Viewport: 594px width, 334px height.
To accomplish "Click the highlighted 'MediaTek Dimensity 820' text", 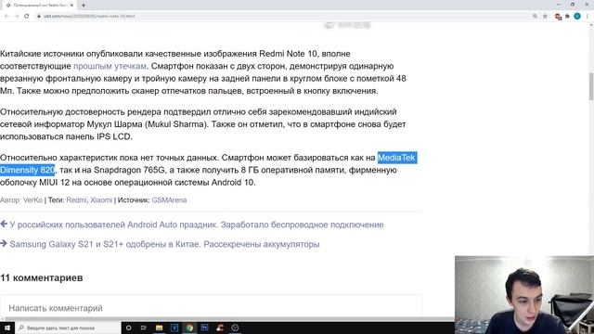I will click(397, 158).
